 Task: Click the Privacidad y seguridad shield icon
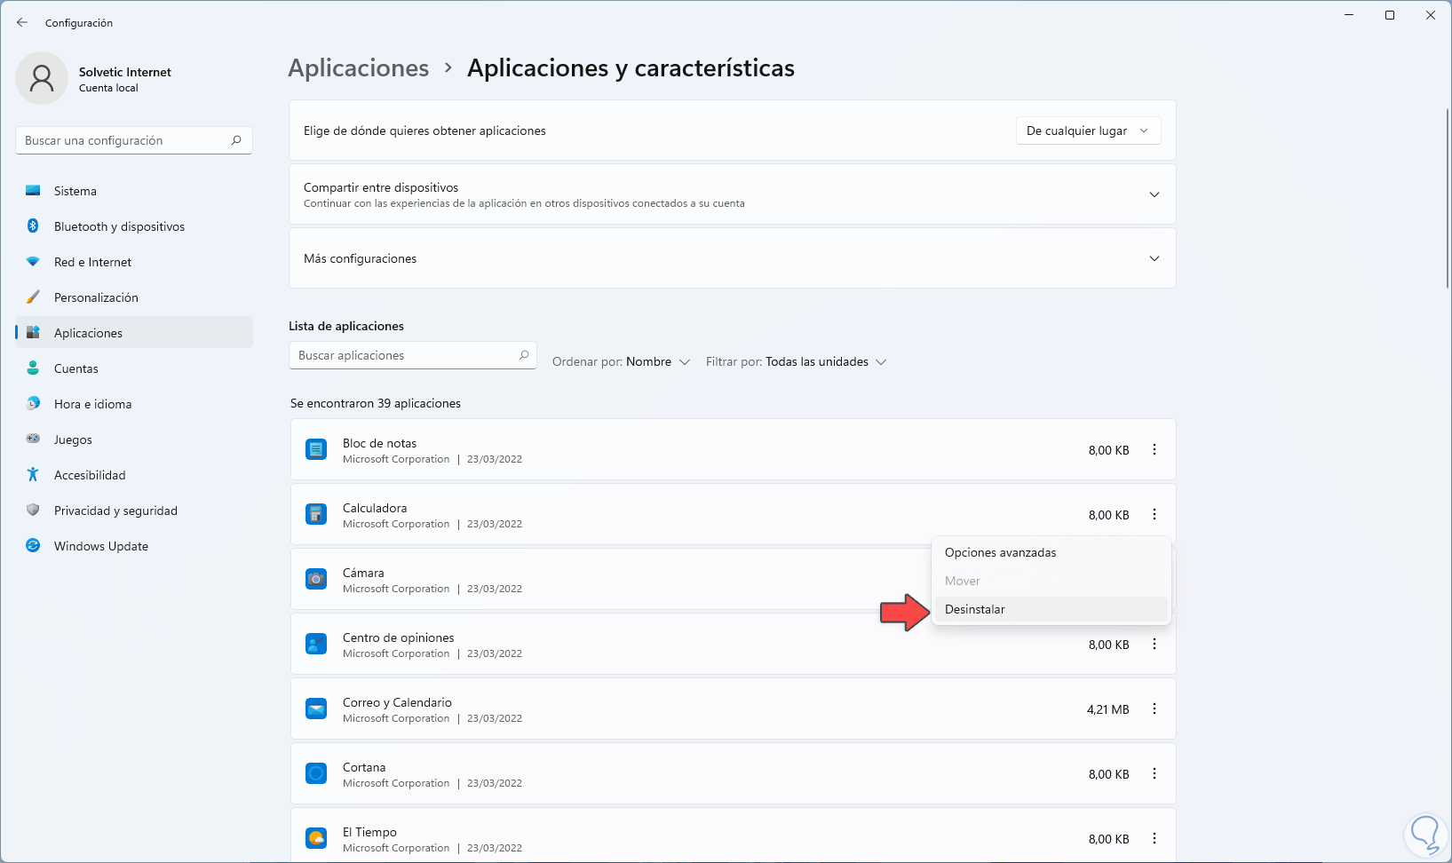pos(33,511)
